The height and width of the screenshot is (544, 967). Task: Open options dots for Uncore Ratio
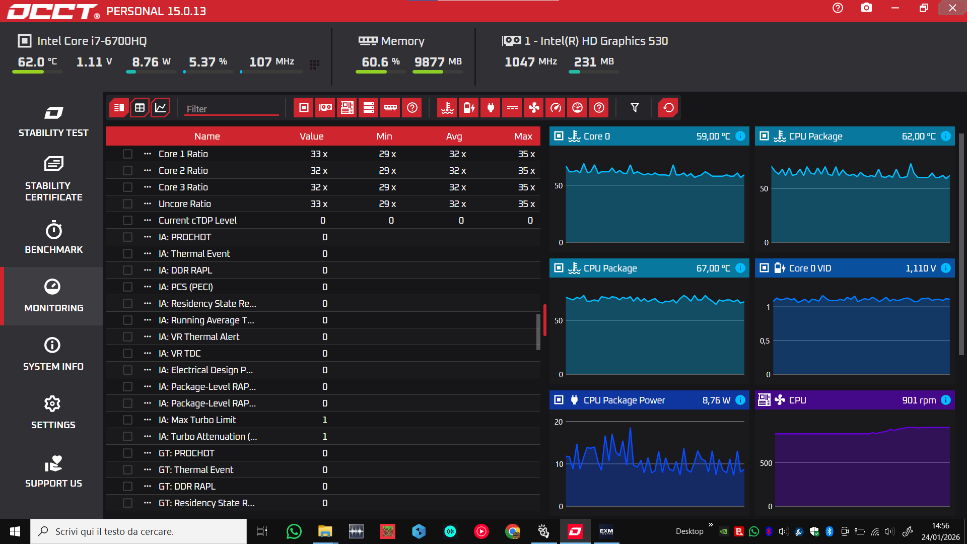tap(147, 204)
